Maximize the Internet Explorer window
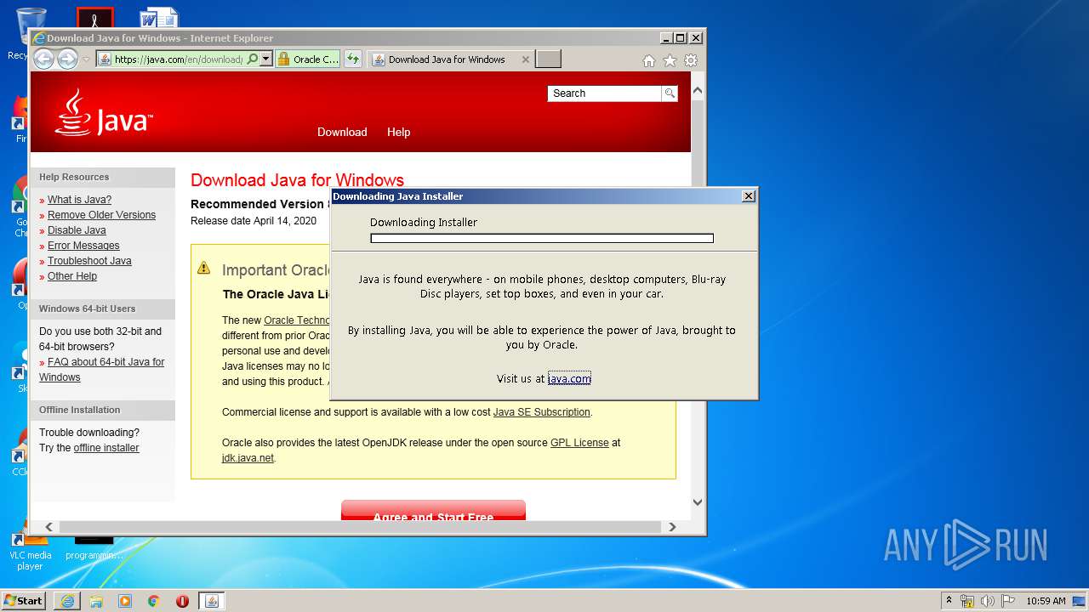Screen dimensions: 1089x612 tap(680, 38)
